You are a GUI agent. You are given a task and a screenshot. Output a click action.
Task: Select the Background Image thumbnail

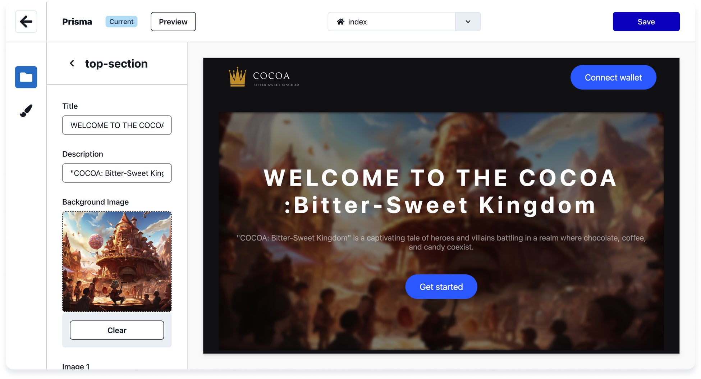(117, 261)
